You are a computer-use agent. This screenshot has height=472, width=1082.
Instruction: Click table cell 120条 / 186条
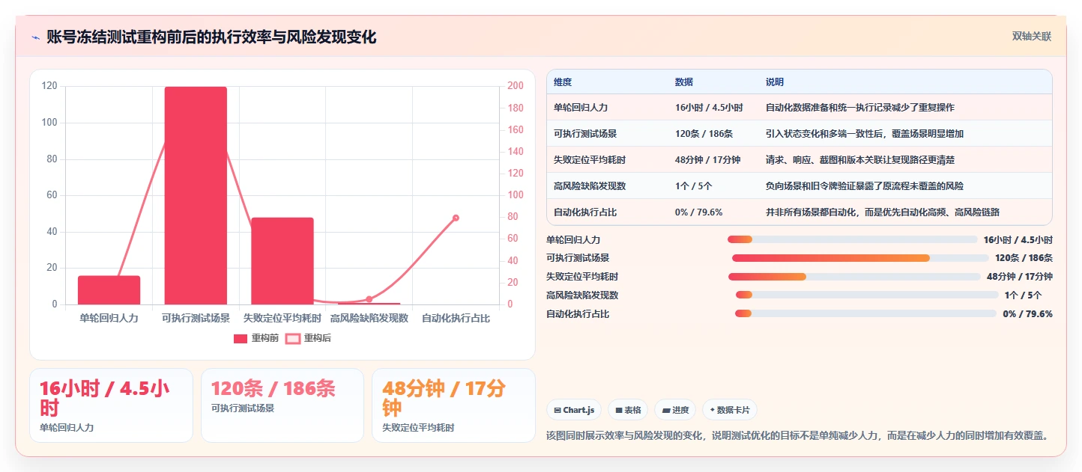[704, 134]
